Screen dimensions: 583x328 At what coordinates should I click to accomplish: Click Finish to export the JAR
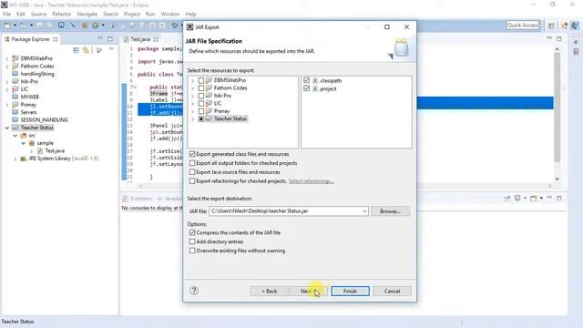coord(350,292)
